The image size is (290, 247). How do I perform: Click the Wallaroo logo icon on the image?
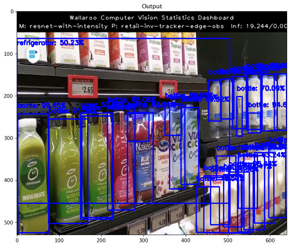tap(33, 56)
